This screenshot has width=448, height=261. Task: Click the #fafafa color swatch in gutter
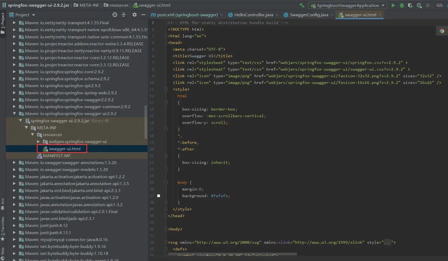click(159, 196)
